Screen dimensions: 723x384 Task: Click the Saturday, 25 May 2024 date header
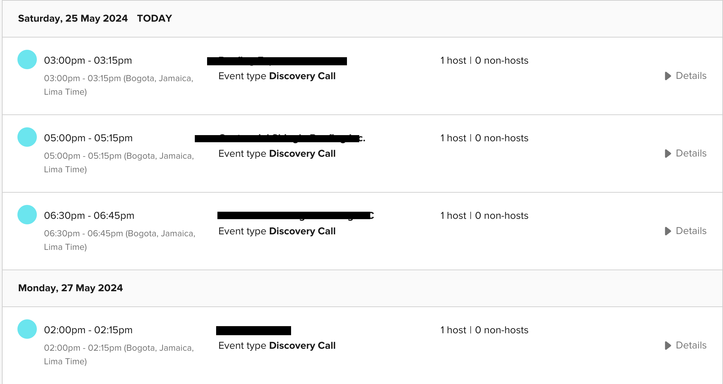(73, 18)
